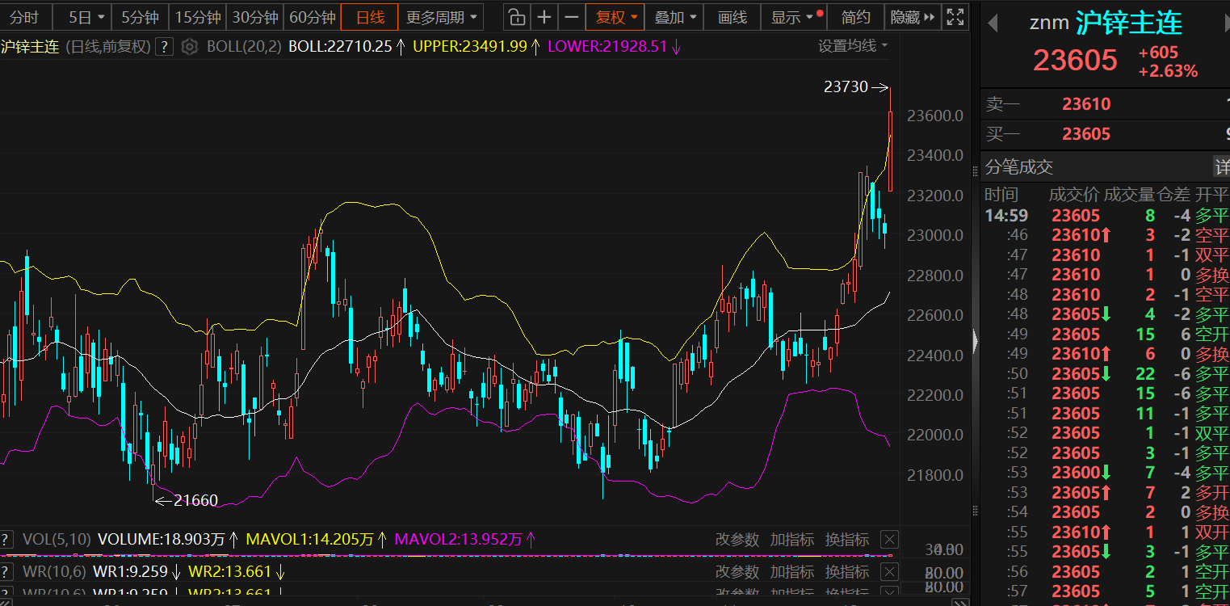Close the VOL indicator panel with X
Viewport: 1230px width, 606px height.
coord(888,540)
